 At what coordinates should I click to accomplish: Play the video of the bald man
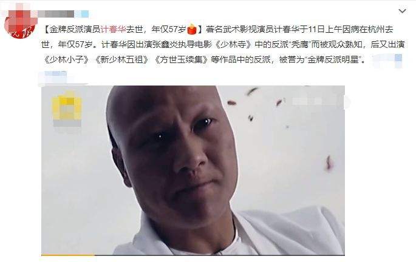[193, 170]
